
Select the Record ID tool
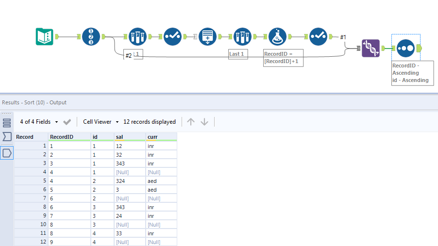[91, 36]
